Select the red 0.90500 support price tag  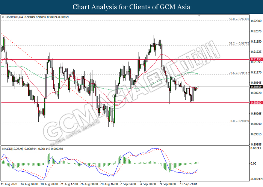(255, 102)
